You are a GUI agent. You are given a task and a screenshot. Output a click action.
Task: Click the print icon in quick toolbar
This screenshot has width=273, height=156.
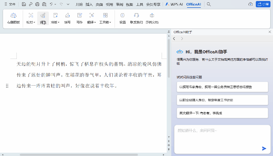[37, 4]
